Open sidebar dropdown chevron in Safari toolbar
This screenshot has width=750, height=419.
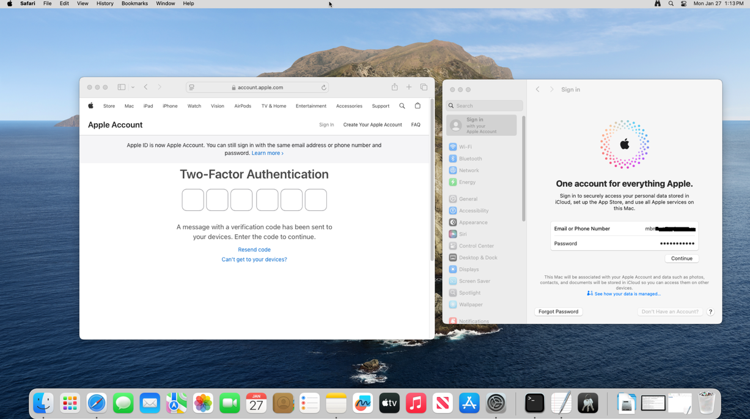coord(133,87)
